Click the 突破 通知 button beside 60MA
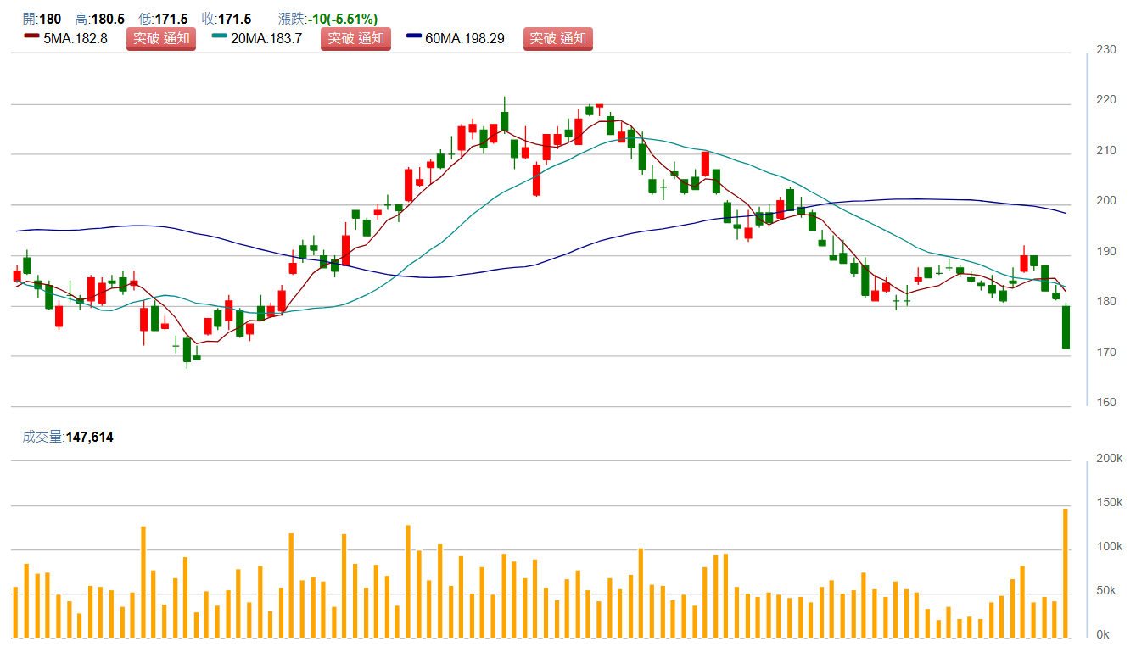1136x647 pixels. 558,38
